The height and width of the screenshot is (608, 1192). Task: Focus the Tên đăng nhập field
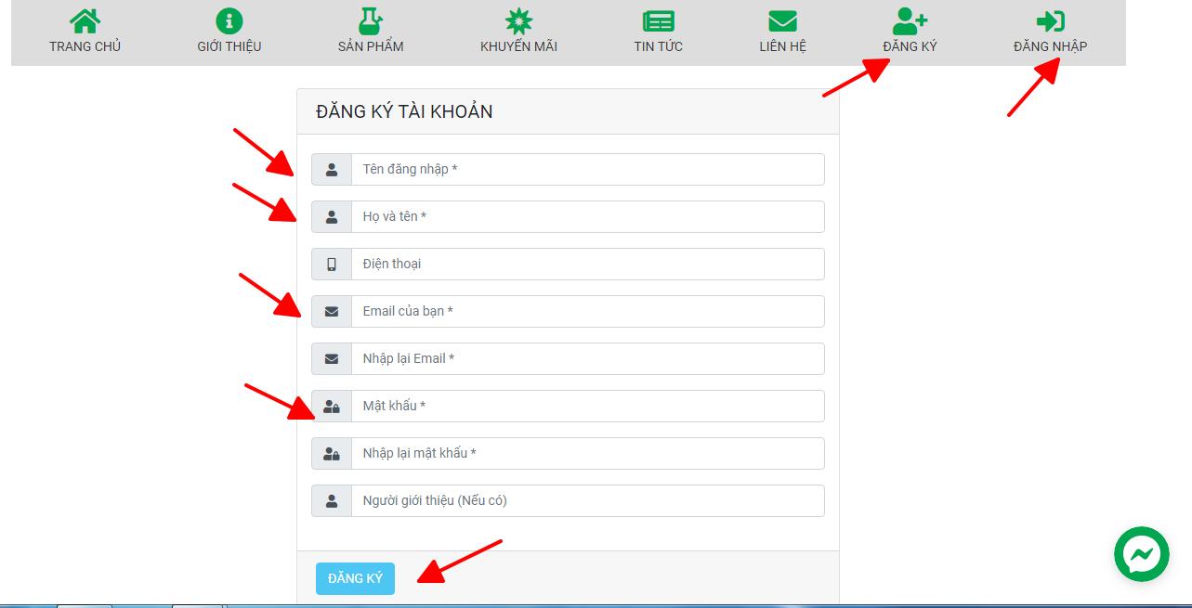click(587, 169)
